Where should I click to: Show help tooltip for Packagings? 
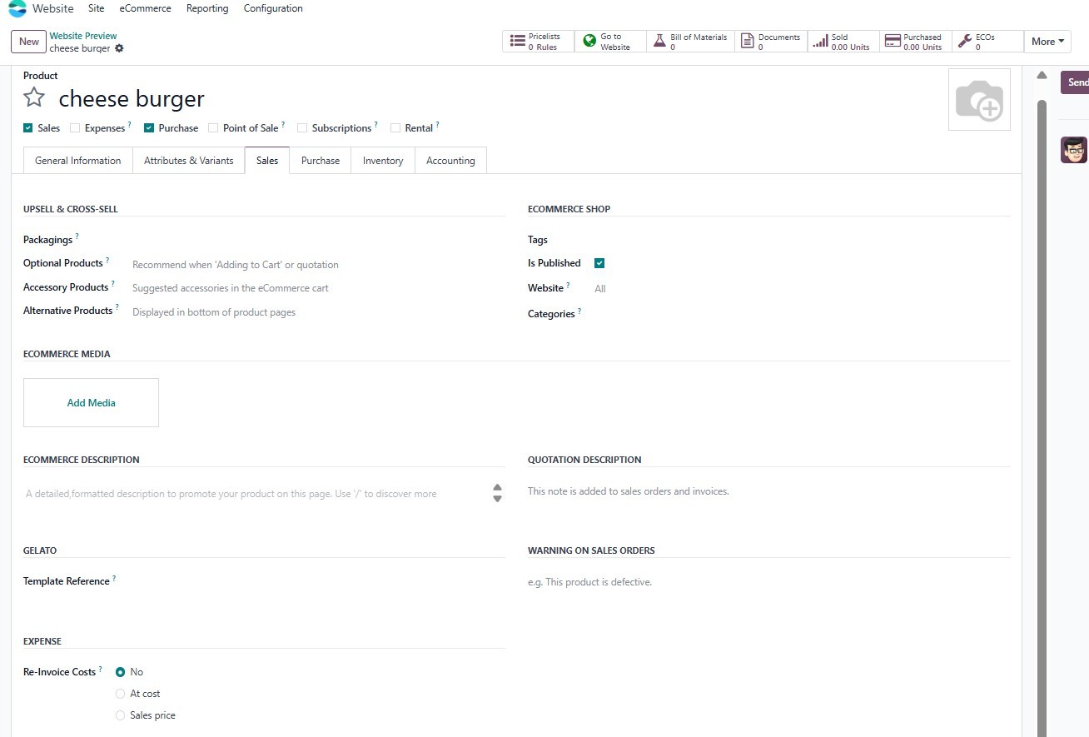(77, 237)
